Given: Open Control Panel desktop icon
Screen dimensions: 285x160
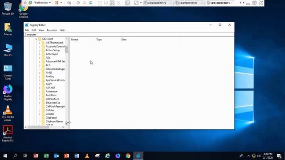Looking at the screenshot, I should pyautogui.click(x=8, y=72).
